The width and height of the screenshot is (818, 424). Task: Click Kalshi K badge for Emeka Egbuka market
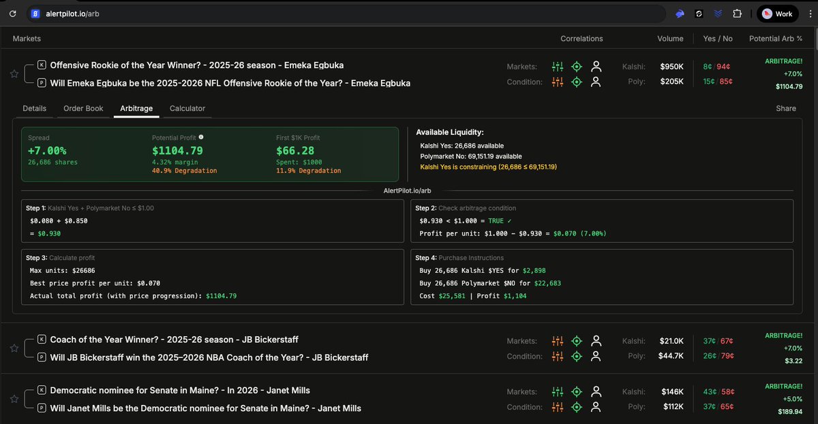[x=42, y=65]
